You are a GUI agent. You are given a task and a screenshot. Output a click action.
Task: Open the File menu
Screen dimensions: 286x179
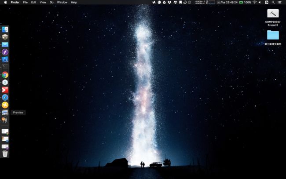point(26,2)
